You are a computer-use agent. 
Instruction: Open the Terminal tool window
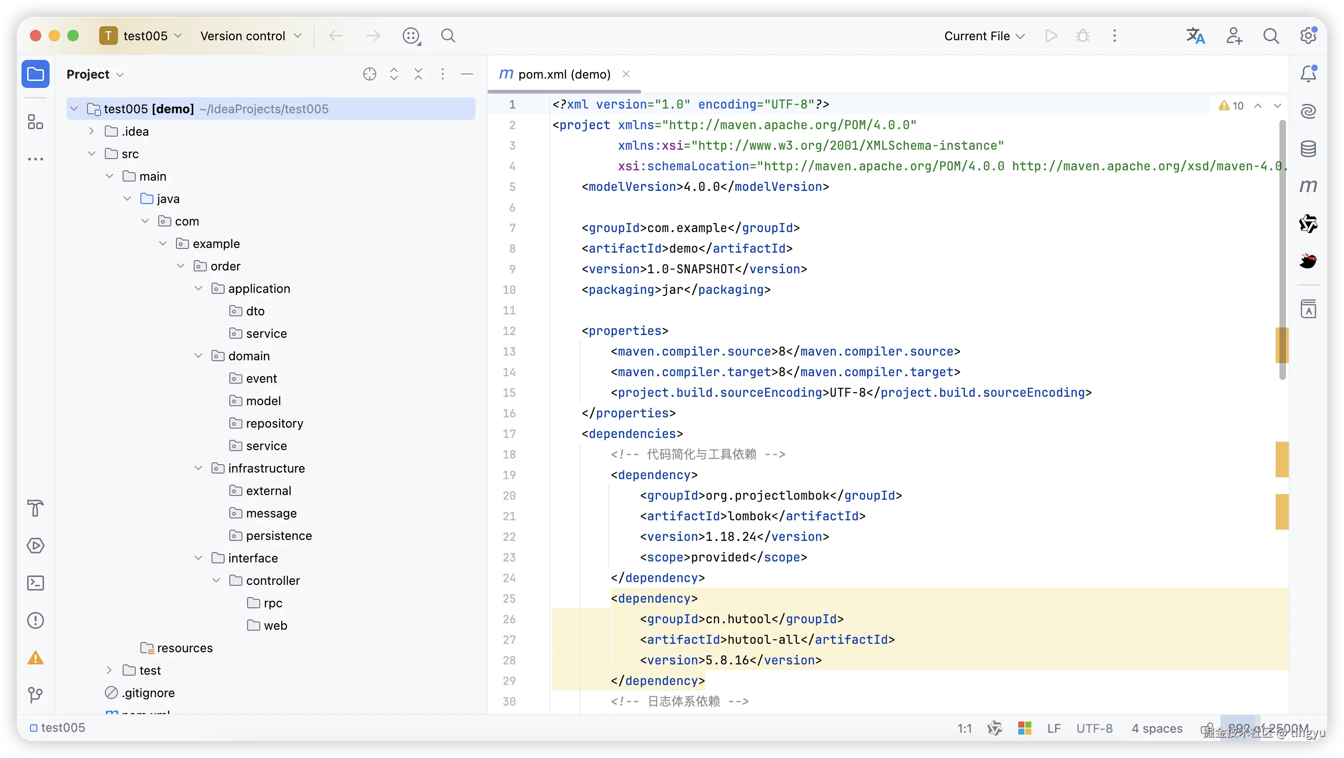[36, 583]
